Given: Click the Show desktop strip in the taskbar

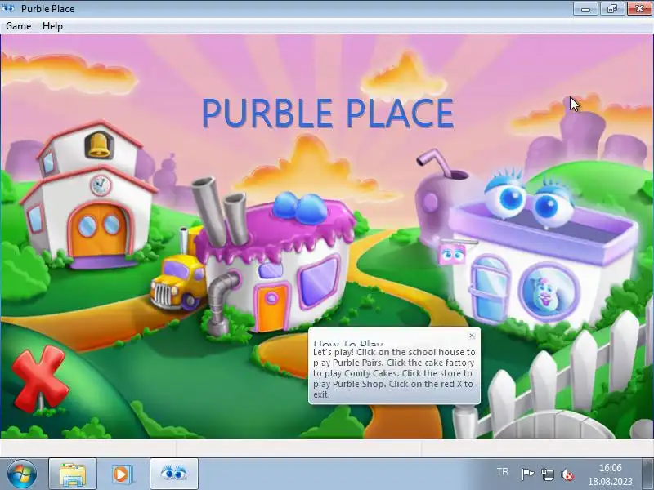Looking at the screenshot, I should click(648, 474).
